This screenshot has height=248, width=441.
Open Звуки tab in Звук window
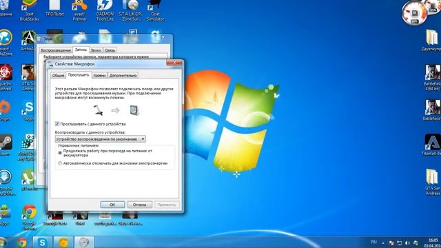[96, 50]
